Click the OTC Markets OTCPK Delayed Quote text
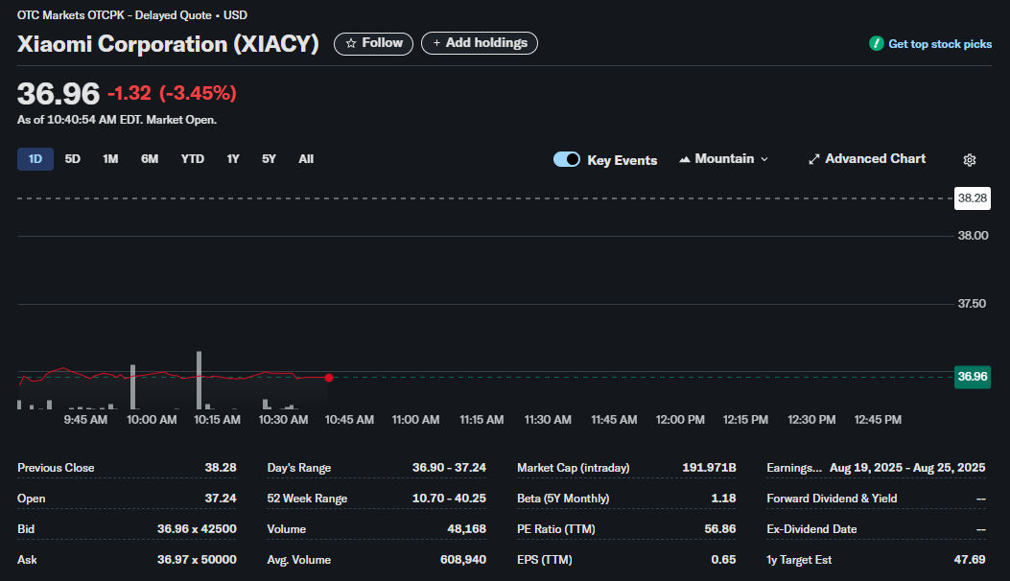The height and width of the screenshot is (581, 1010). (x=132, y=15)
